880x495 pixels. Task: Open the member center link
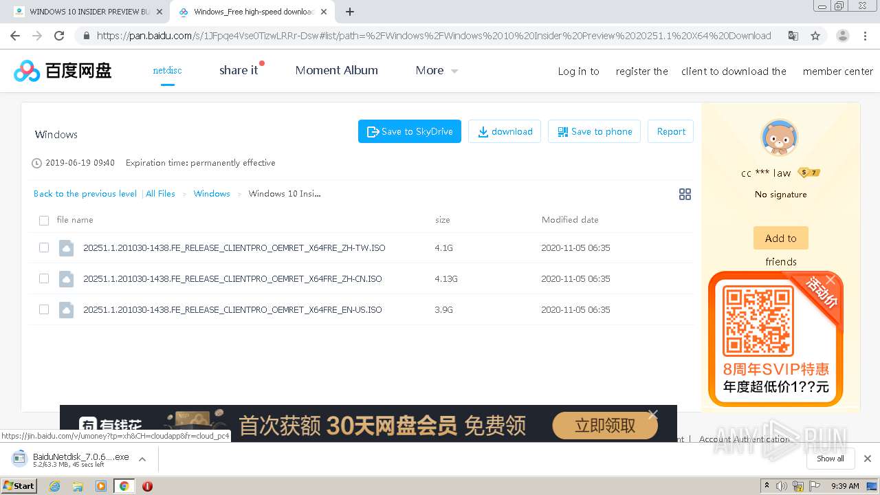click(x=837, y=71)
